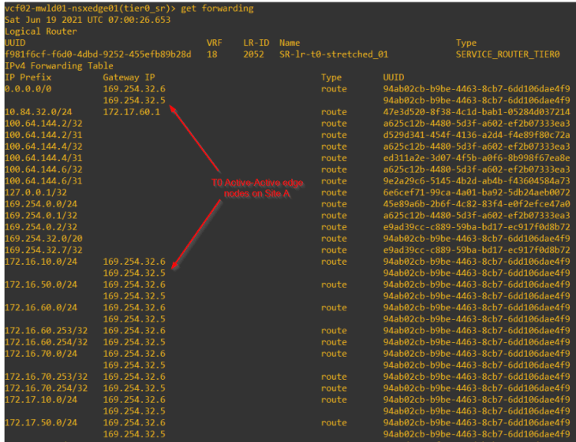Select prefix 169.254.0.0/24

[x=41, y=204]
